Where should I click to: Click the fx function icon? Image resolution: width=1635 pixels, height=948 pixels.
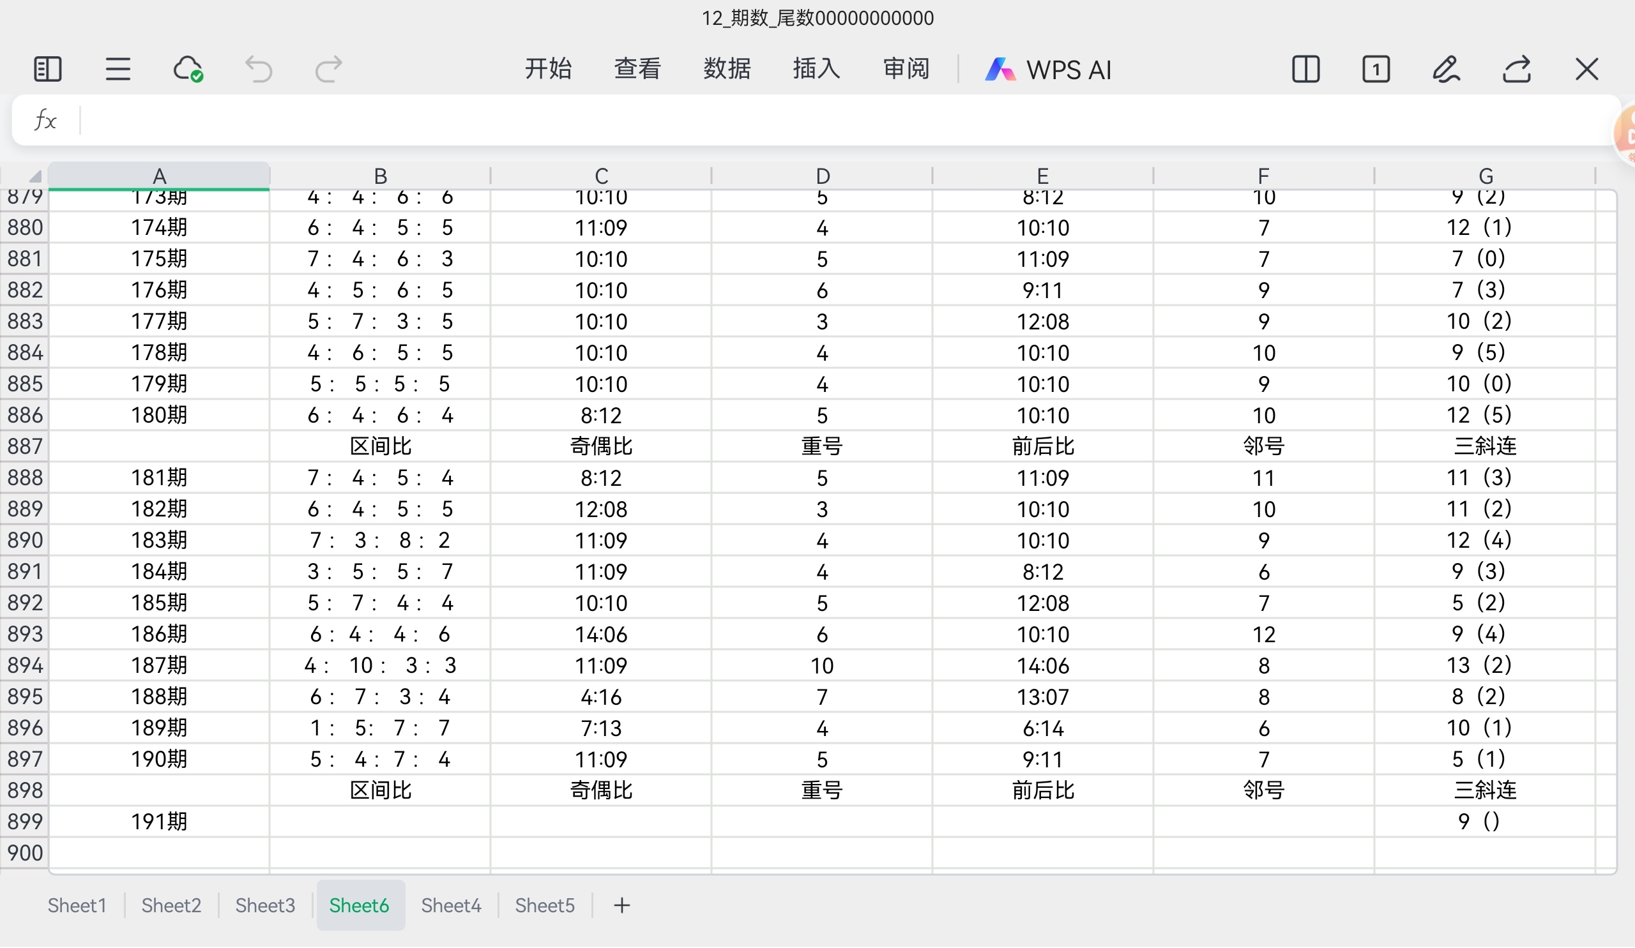(x=45, y=120)
